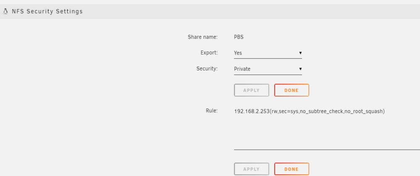Open the Export dropdown showing Yes
Image resolution: width=420 pixels, height=176 pixels.
click(x=268, y=53)
